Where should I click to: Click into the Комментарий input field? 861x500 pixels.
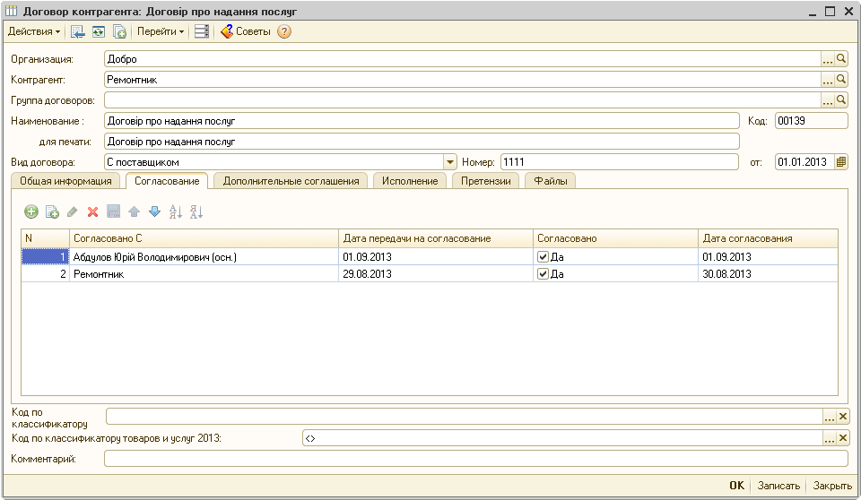coord(475,459)
